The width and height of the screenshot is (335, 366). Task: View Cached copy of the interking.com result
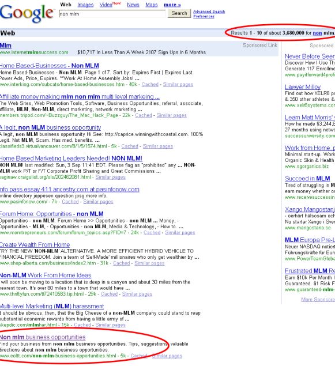pyautogui.click(x=150, y=85)
